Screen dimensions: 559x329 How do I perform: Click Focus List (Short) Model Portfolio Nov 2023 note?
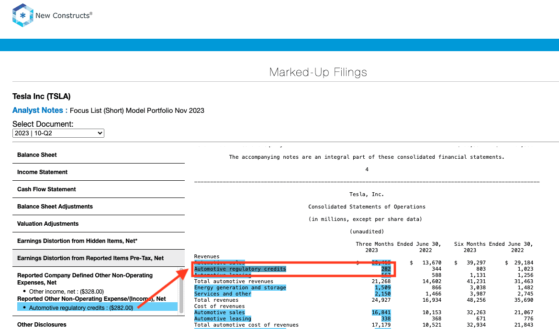pyautogui.click(x=137, y=110)
